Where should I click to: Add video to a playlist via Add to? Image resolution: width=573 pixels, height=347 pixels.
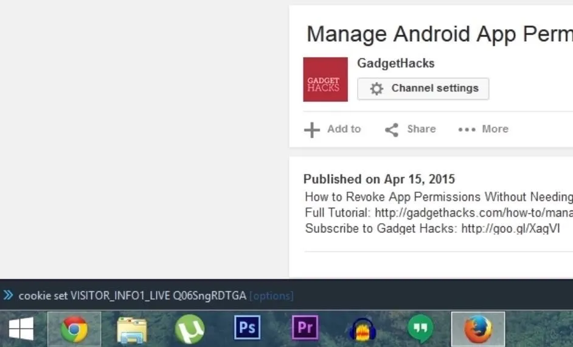[333, 129]
